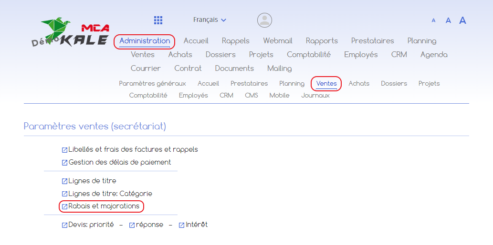Open the Devis: priorité link

click(x=91, y=225)
